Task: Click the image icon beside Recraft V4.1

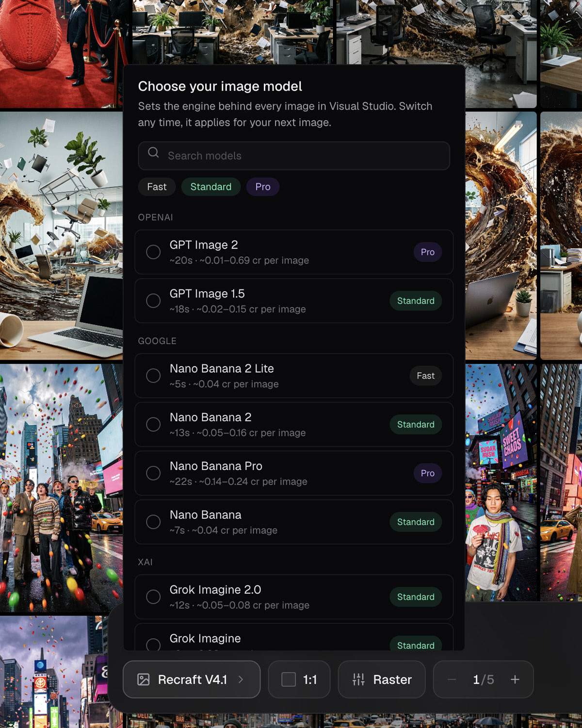Action: (144, 679)
